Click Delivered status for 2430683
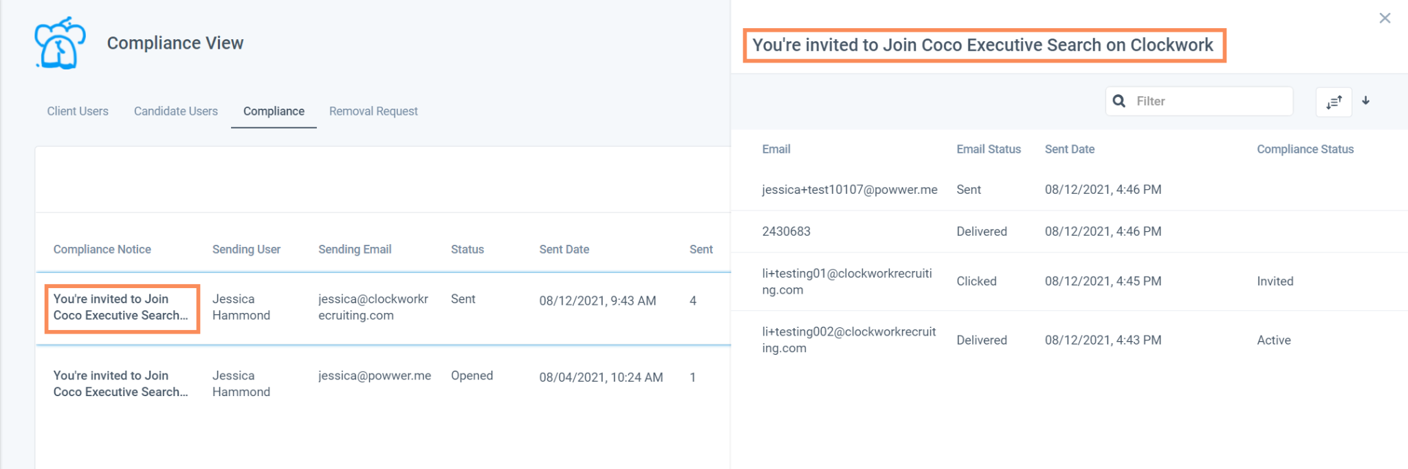This screenshot has height=469, width=1408. [x=982, y=232]
